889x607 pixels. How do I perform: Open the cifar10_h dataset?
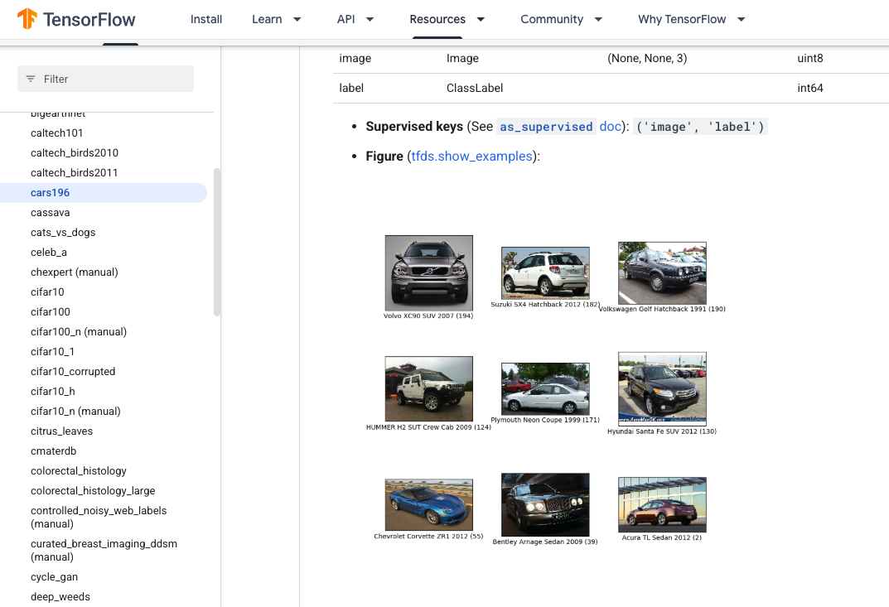click(x=53, y=391)
